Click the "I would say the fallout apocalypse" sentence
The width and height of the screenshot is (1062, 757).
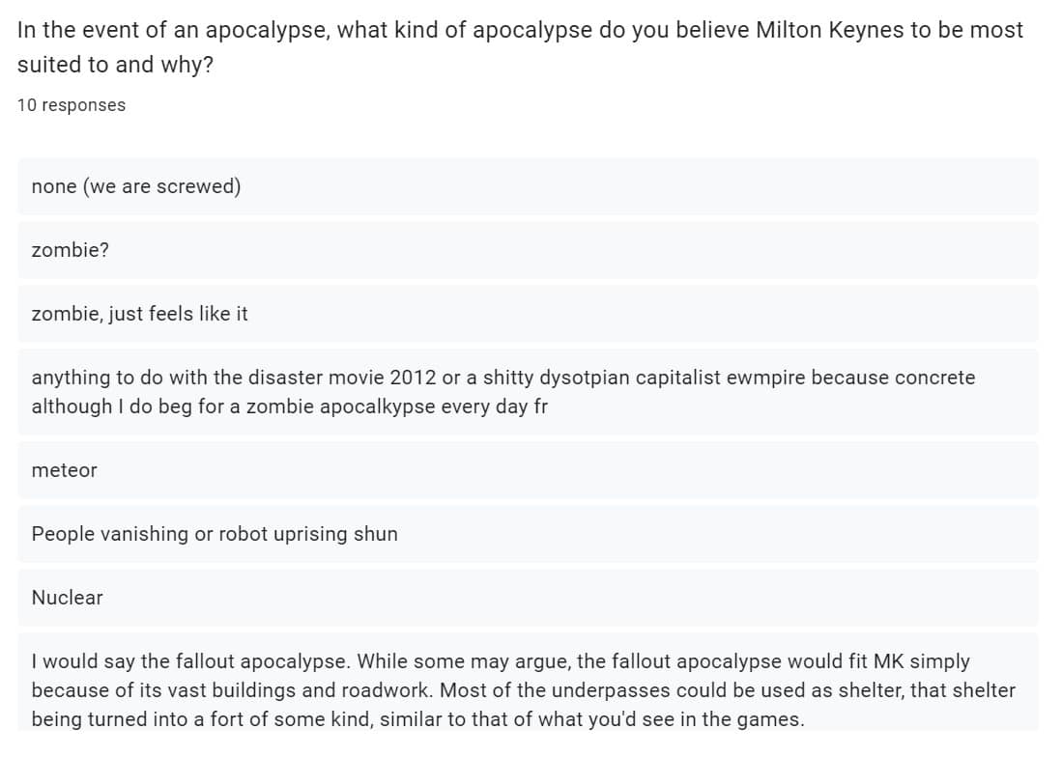(x=194, y=661)
